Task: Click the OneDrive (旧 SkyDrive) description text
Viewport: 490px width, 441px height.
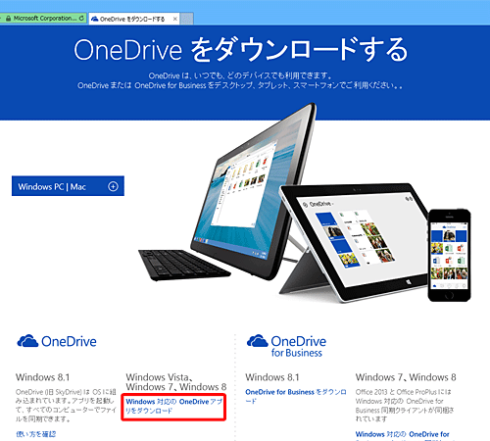Action: [66, 406]
